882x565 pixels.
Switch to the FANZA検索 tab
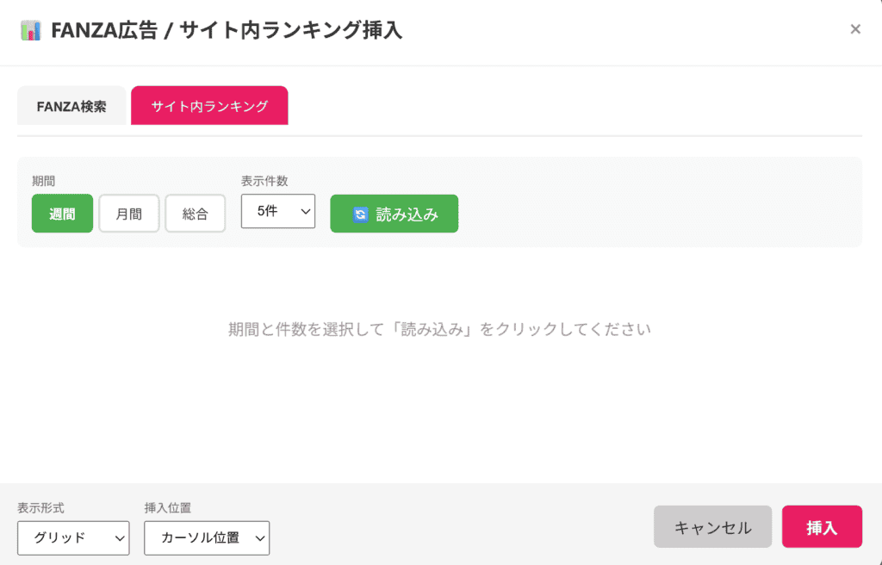(71, 107)
